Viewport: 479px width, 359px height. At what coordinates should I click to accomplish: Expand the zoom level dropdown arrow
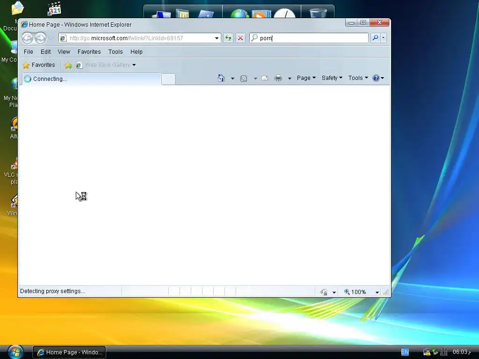click(x=377, y=293)
